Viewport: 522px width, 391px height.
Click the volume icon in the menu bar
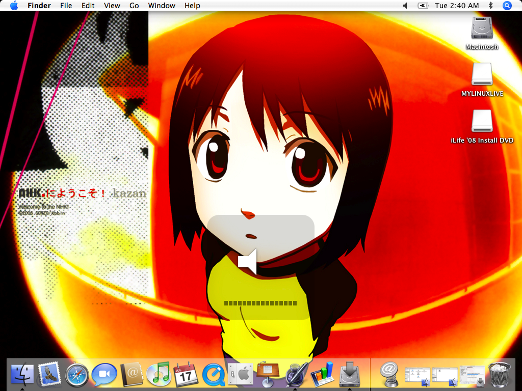[405, 5]
